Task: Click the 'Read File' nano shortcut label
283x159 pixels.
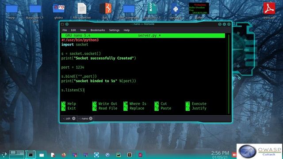Action: (108, 108)
